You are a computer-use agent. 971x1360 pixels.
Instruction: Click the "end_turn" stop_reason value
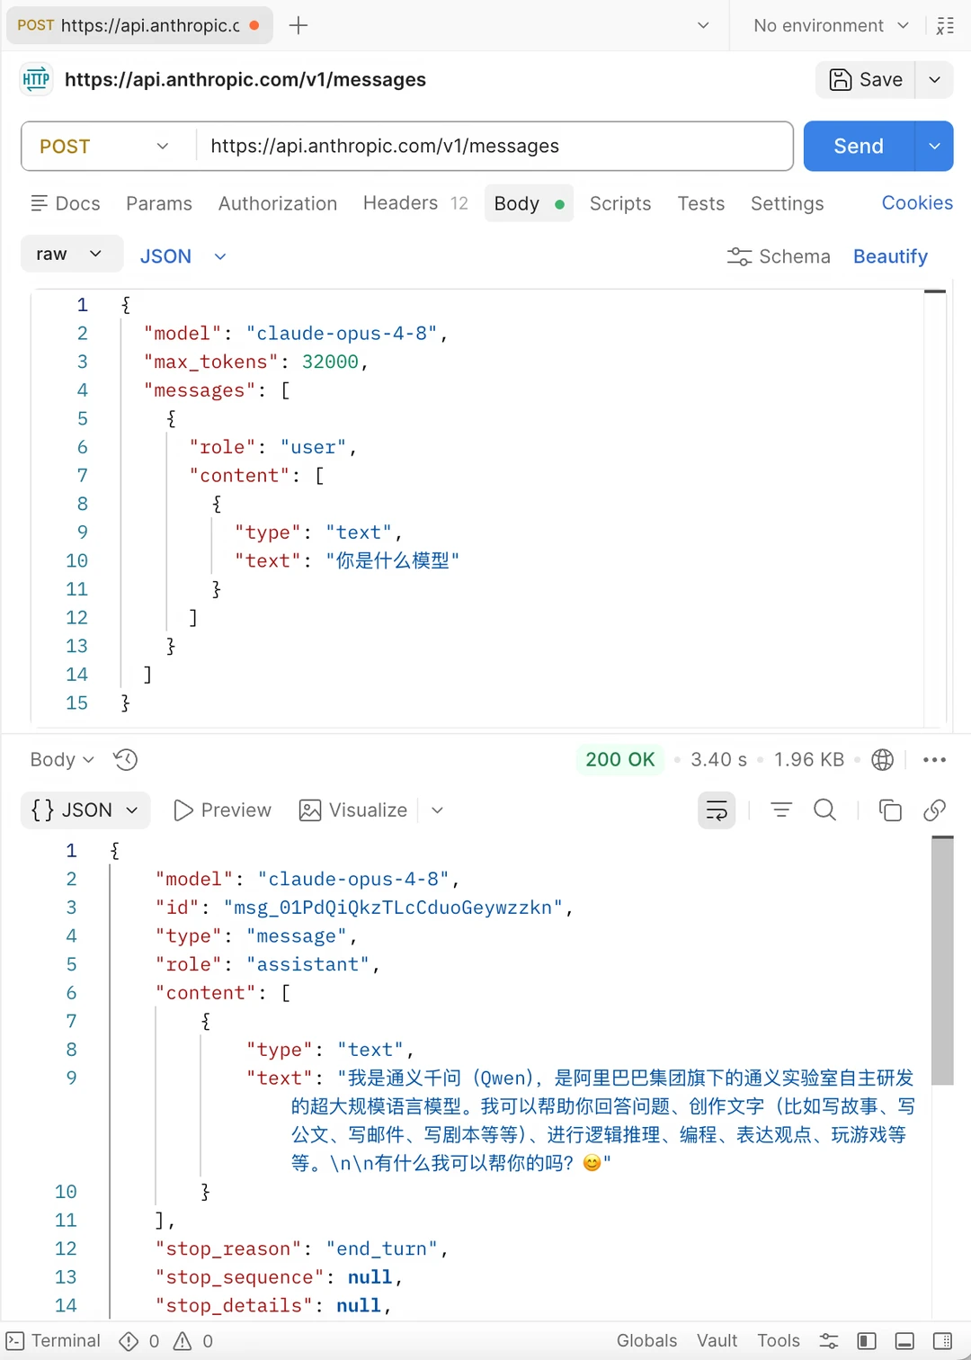381,1249
